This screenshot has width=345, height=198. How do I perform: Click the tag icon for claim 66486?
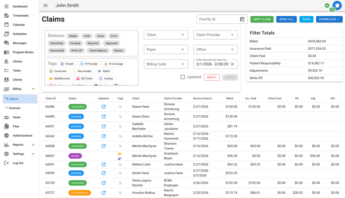point(120,107)
